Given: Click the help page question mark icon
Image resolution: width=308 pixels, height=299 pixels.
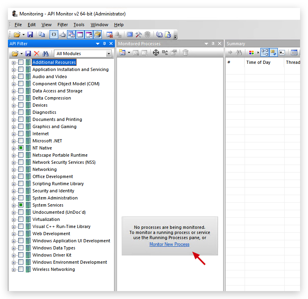Looking at the screenshot, I should [168, 35].
